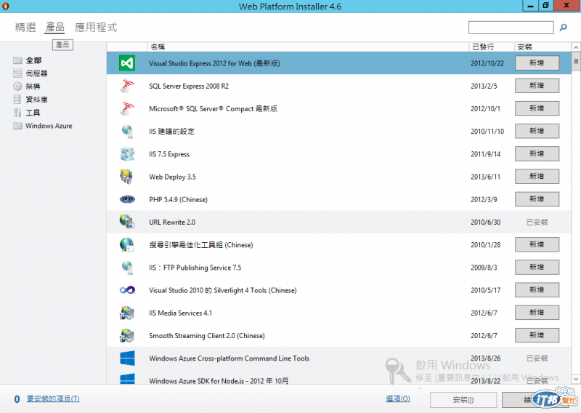Click the 2011/9/14 release date
581x413 pixels.
pos(485,154)
